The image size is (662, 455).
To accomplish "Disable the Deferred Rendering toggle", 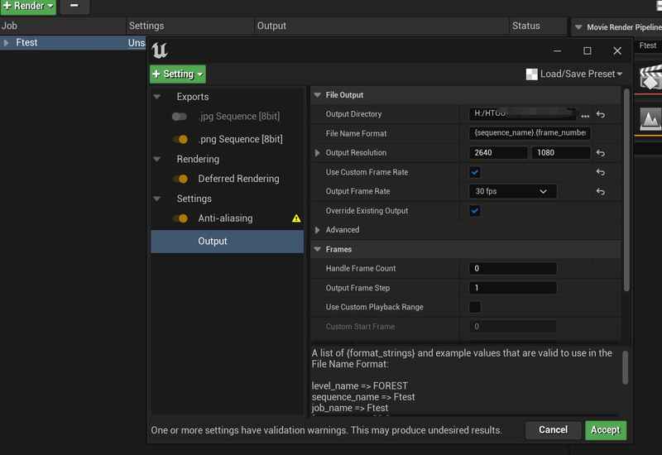I will (180, 179).
